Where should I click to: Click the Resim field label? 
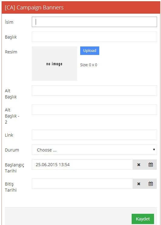tap(11, 52)
